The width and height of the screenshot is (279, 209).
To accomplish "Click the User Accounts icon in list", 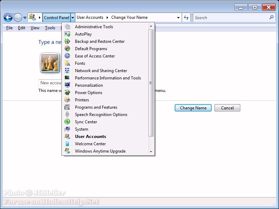I will tap(67, 136).
